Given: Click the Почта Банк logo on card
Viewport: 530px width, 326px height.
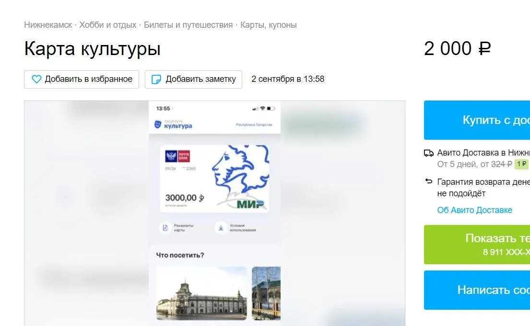Looking at the screenshot, I should (177, 156).
